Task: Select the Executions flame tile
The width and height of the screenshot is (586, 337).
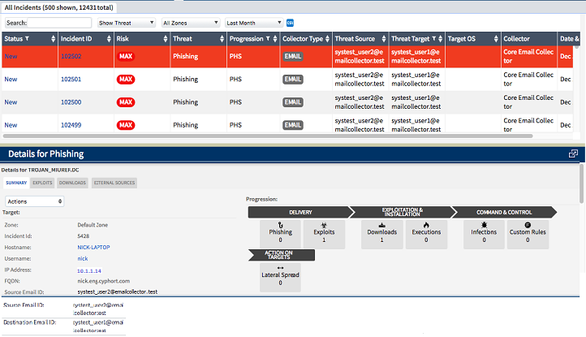Action: (x=426, y=235)
